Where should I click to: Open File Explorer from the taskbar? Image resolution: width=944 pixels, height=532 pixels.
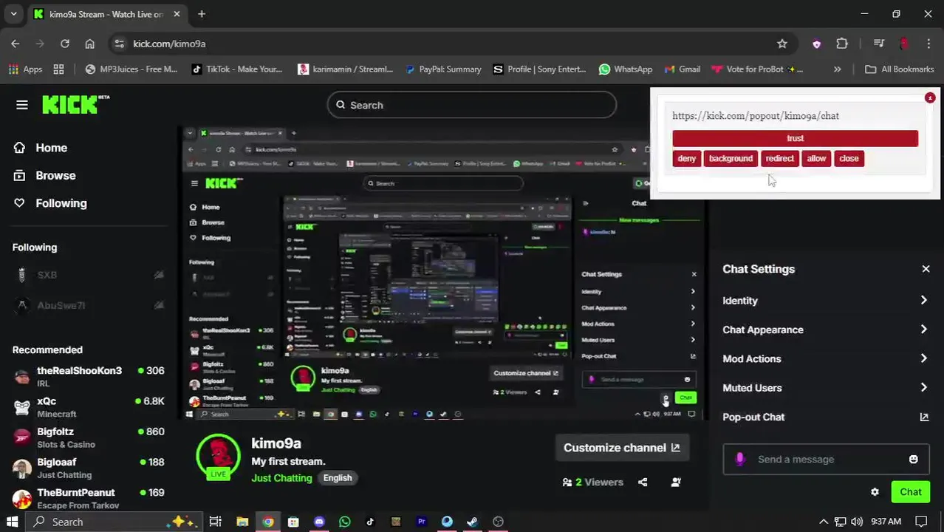(242, 522)
